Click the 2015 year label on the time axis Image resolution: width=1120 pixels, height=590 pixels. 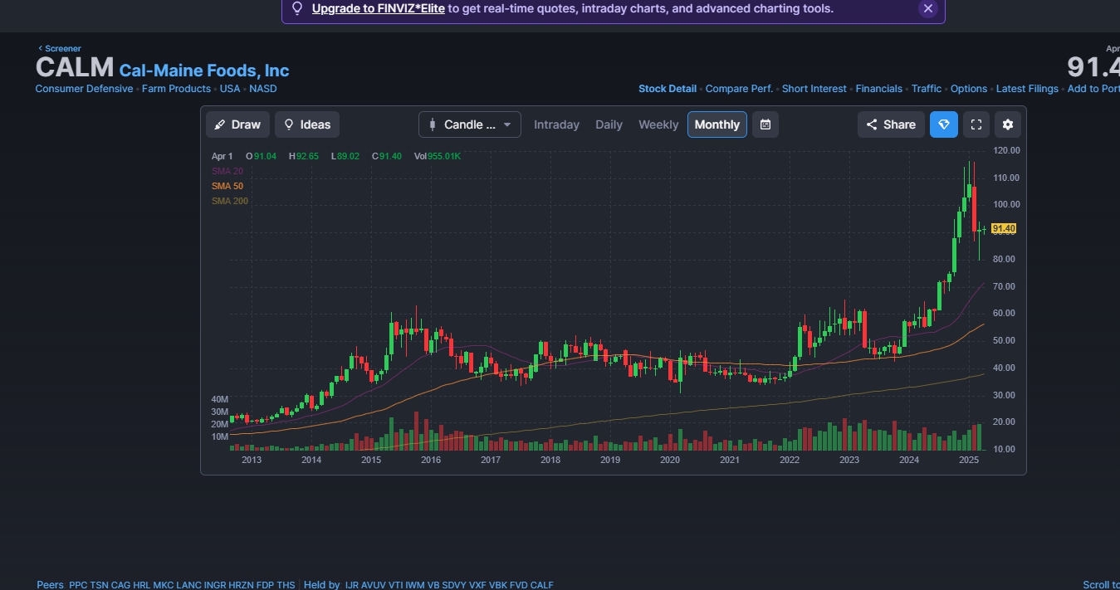[371, 460]
